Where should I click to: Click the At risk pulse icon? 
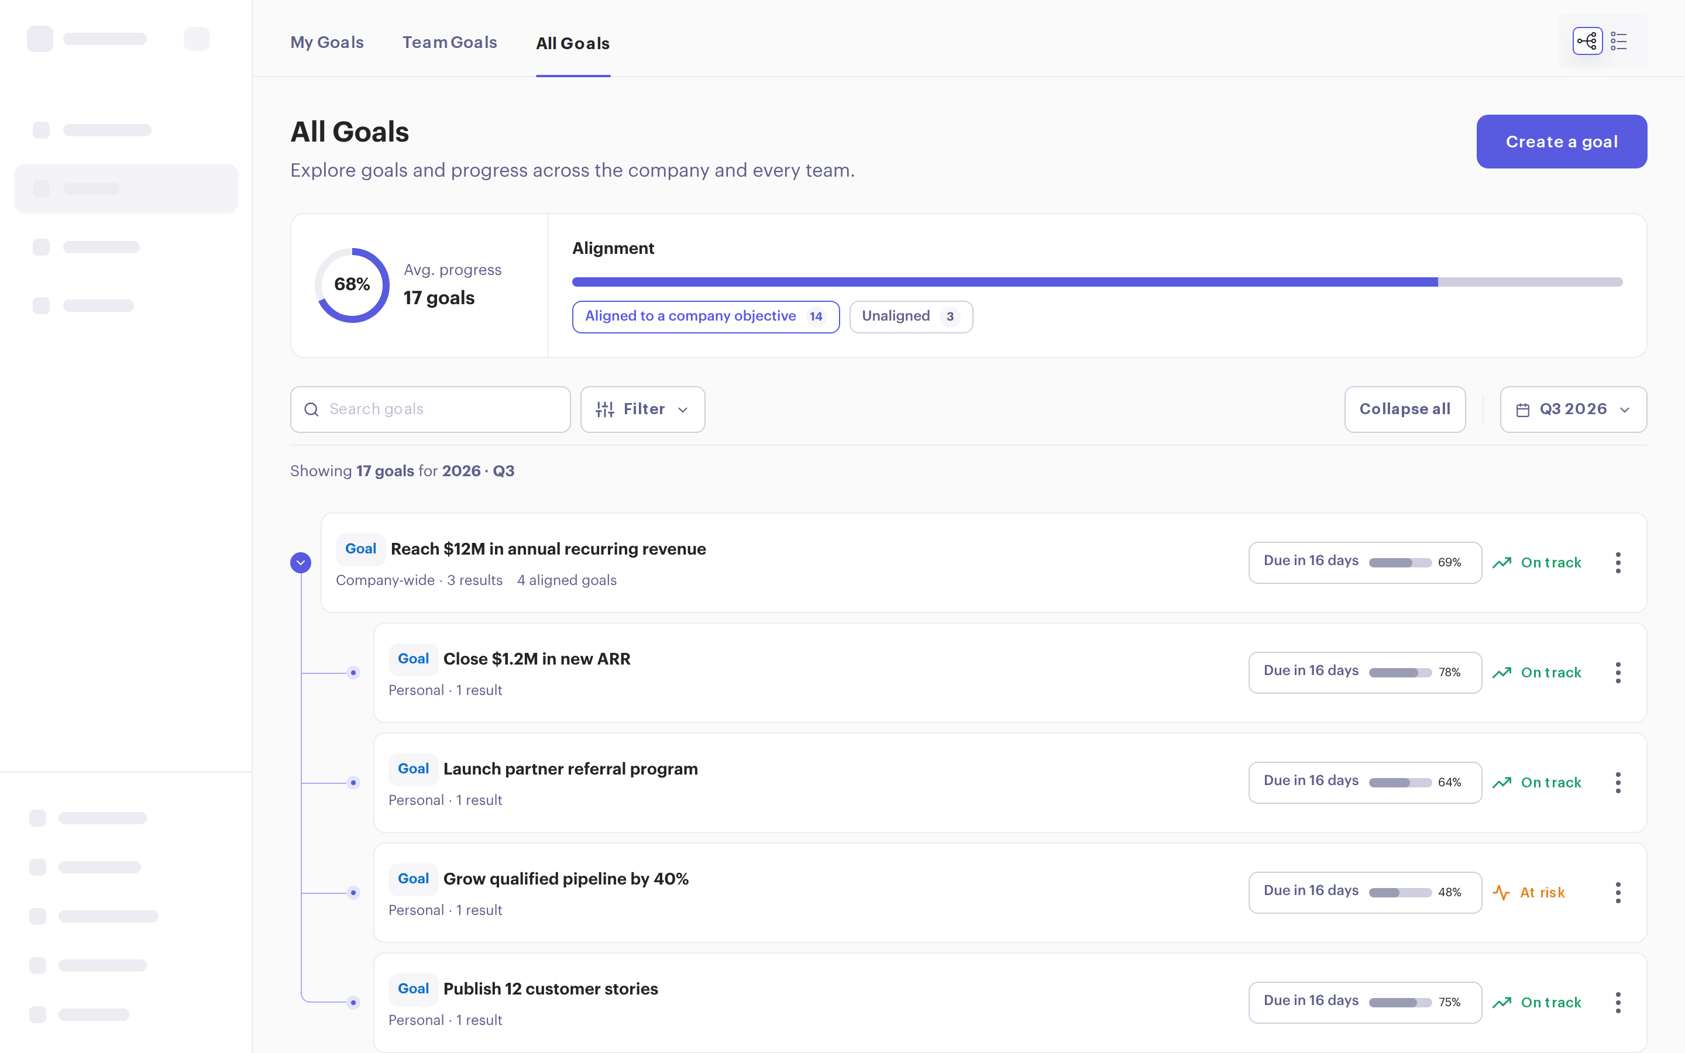(x=1501, y=893)
